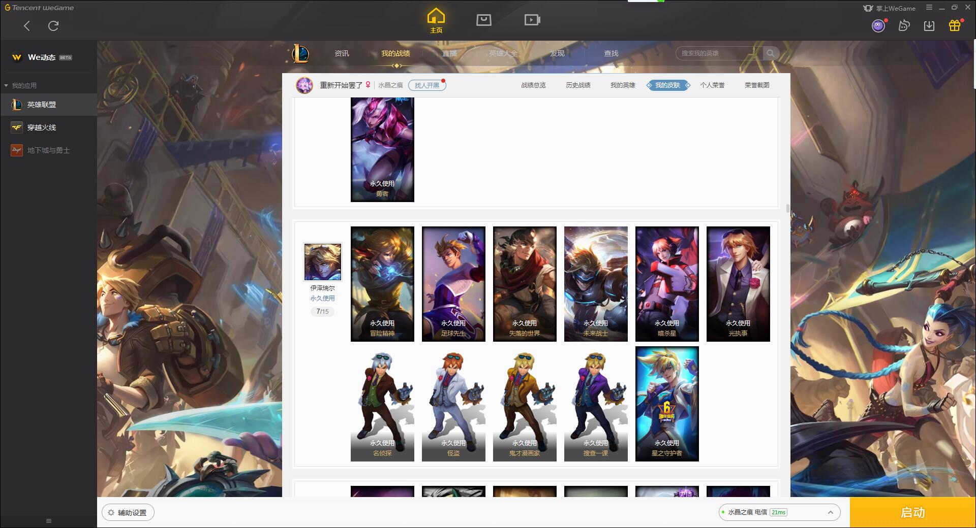976x528 pixels.
Task: Click the 足球先生 skin card
Action: coord(453,284)
